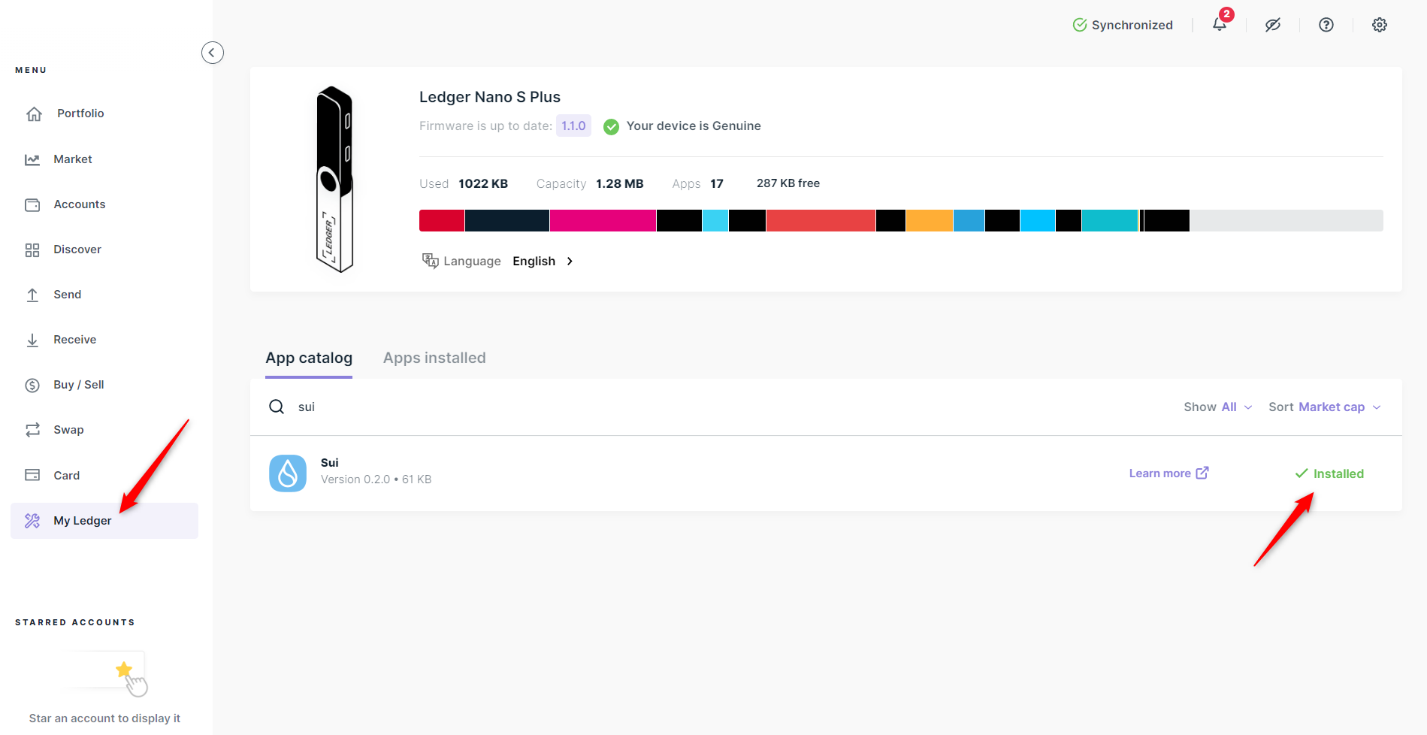This screenshot has height=735, width=1427.
Task: Click the 287 KB free text
Action: (x=788, y=183)
